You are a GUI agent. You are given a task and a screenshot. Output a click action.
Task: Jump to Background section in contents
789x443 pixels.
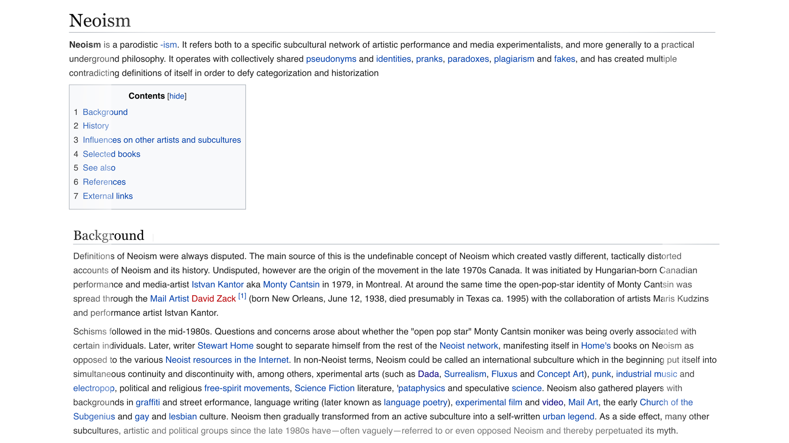[x=105, y=112]
